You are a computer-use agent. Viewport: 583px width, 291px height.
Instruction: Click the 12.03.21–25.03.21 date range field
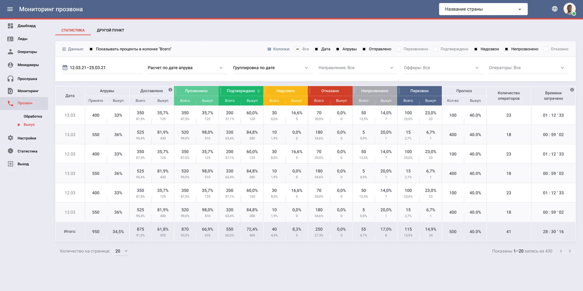(x=102, y=68)
